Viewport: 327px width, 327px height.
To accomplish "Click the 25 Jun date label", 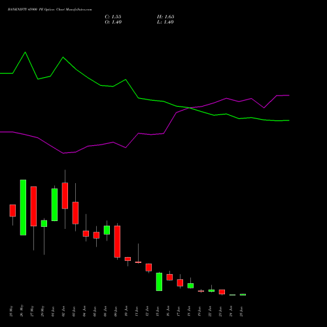I will [x=241, y=311].
